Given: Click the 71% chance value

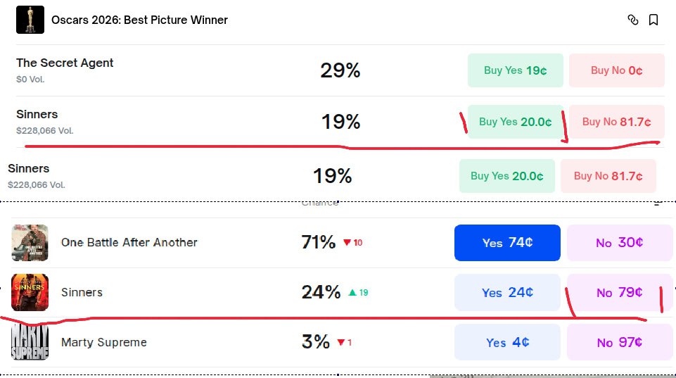Looking at the screenshot, I should [319, 243].
